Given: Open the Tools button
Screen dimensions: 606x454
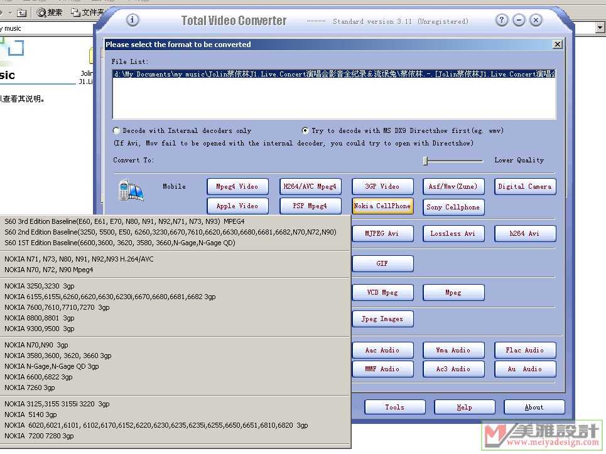Looking at the screenshot, I should tap(394, 408).
